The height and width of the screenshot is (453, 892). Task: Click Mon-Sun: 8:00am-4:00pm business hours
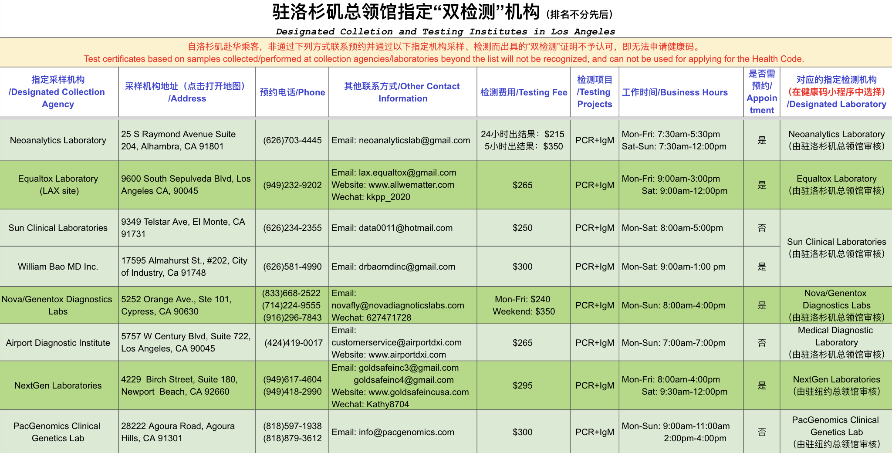(x=673, y=305)
